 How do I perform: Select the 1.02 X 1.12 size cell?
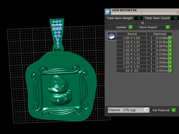click(131, 63)
